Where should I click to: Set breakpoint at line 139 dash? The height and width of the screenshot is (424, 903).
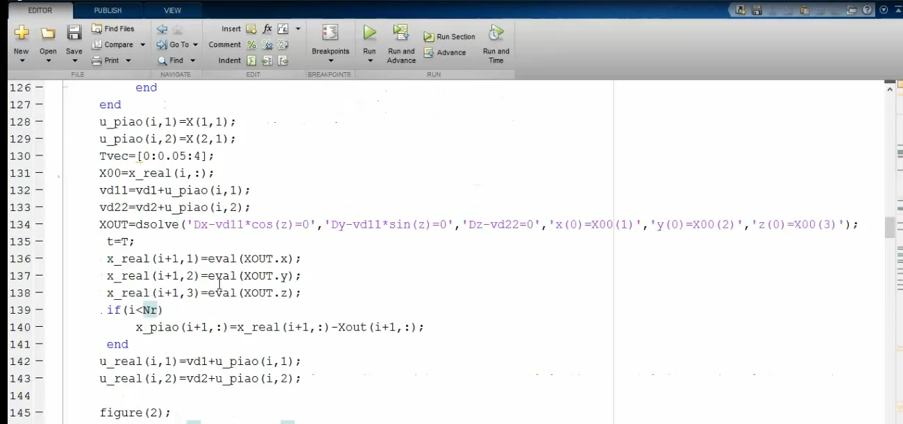click(x=39, y=310)
